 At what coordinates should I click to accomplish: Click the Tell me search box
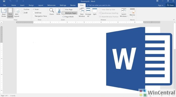[x=99, y=5]
